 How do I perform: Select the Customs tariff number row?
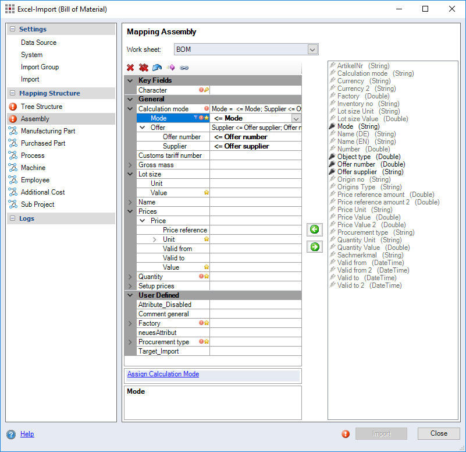pos(173,156)
